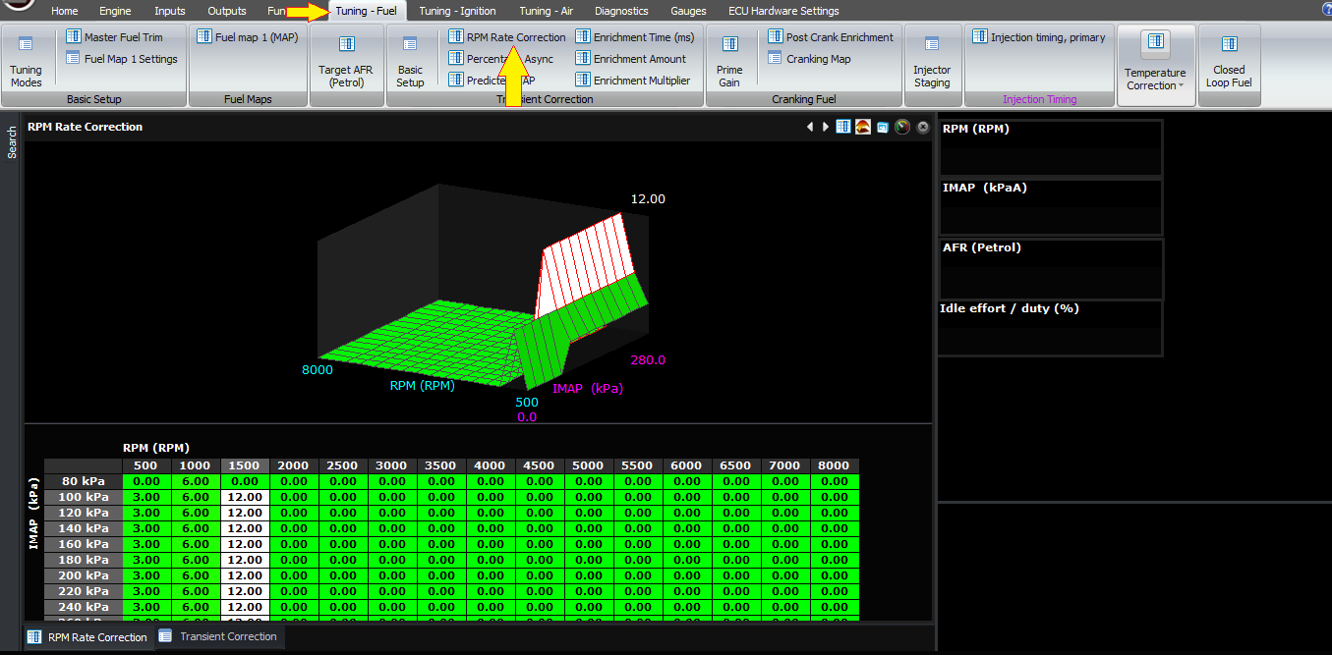
Task: Open Target AFR (Petrol) table
Action: (347, 62)
